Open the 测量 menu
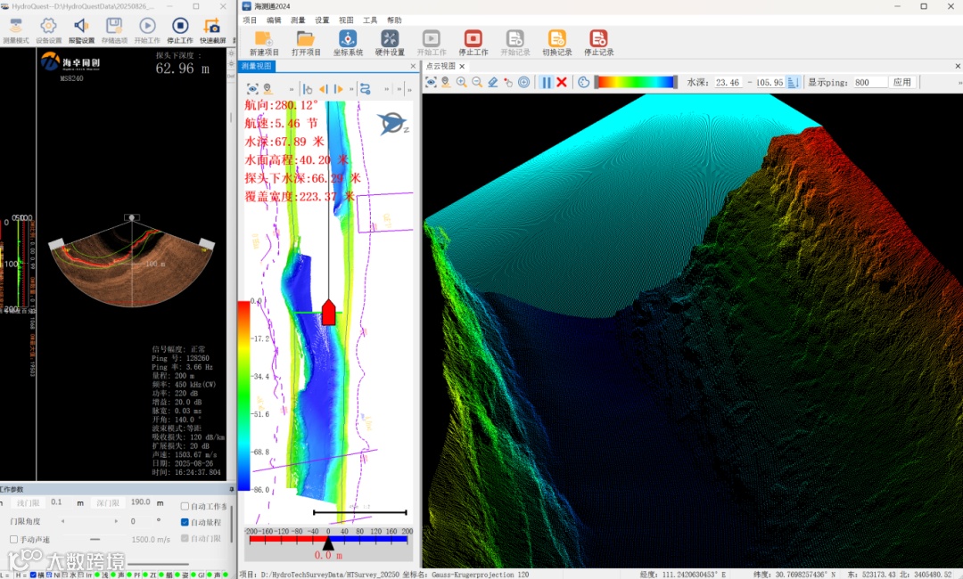The image size is (963, 579). pyautogui.click(x=298, y=20)
